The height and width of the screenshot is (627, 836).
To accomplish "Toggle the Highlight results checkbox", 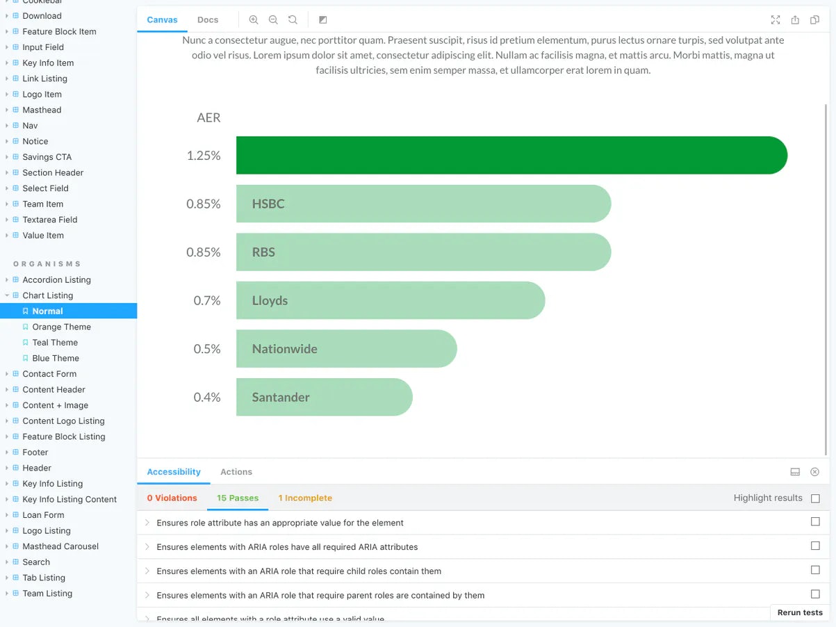I will click(x=815, y=498).
